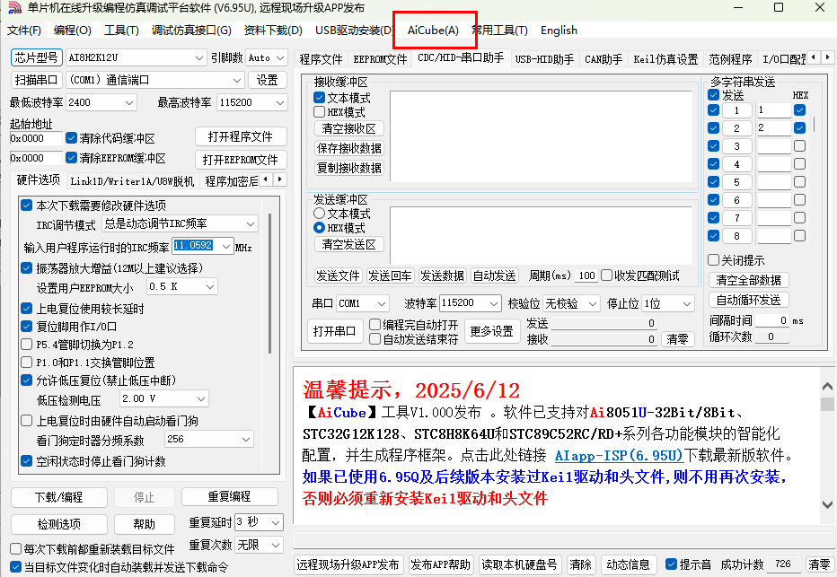The width and height of the screenshot is (837, 577).
Task: Click 清零 button beside 成功计数
Action: click(x=819, y=564)
